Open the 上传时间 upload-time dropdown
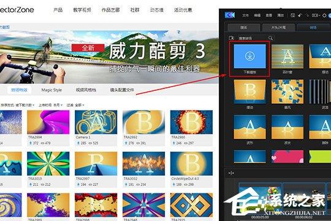The width and height of the screenshot is (331, 221). pyautogui.click(x=51, y=105)
